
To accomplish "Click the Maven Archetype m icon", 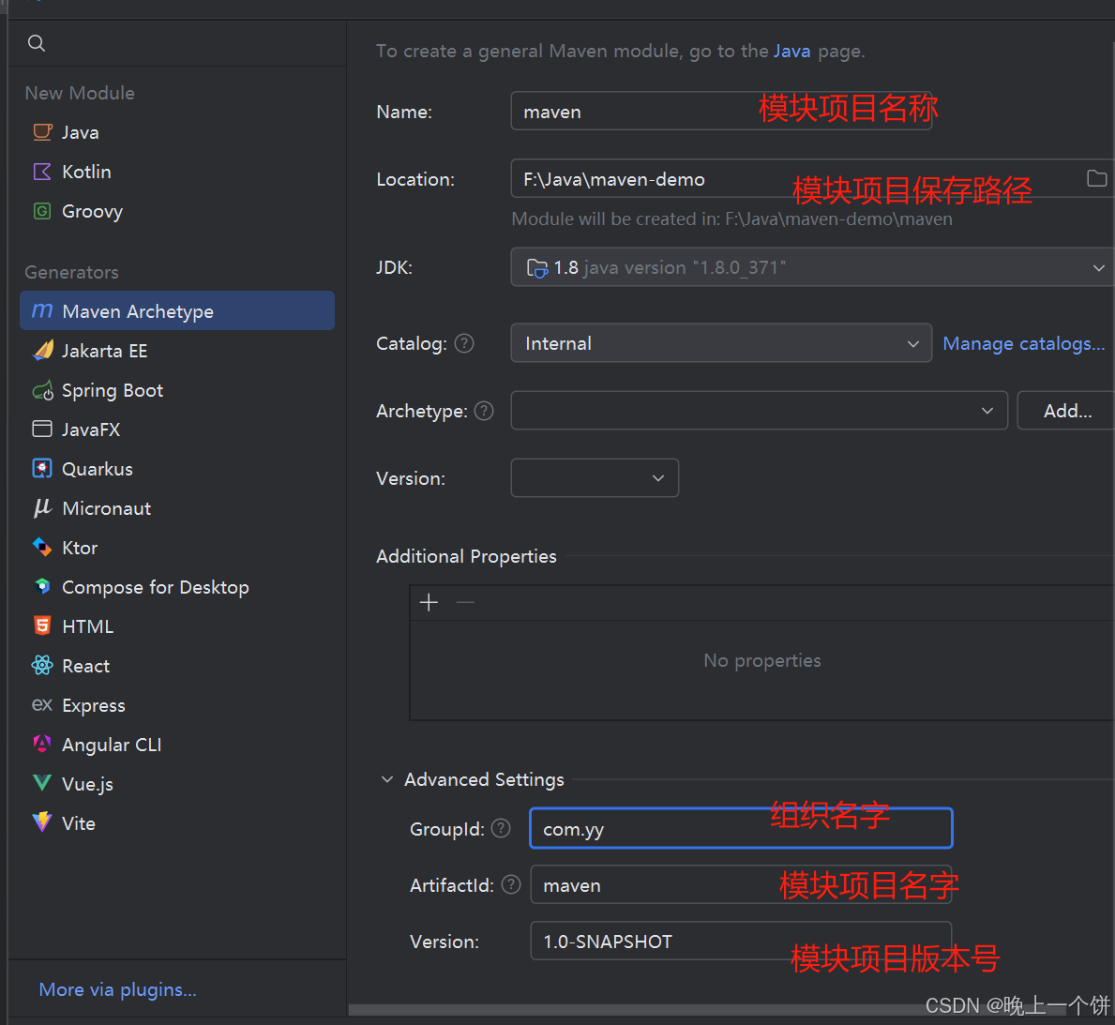I will (x=42, y=310).
